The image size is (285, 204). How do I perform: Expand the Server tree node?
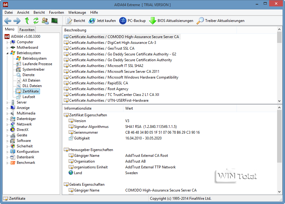click(7, 103)
